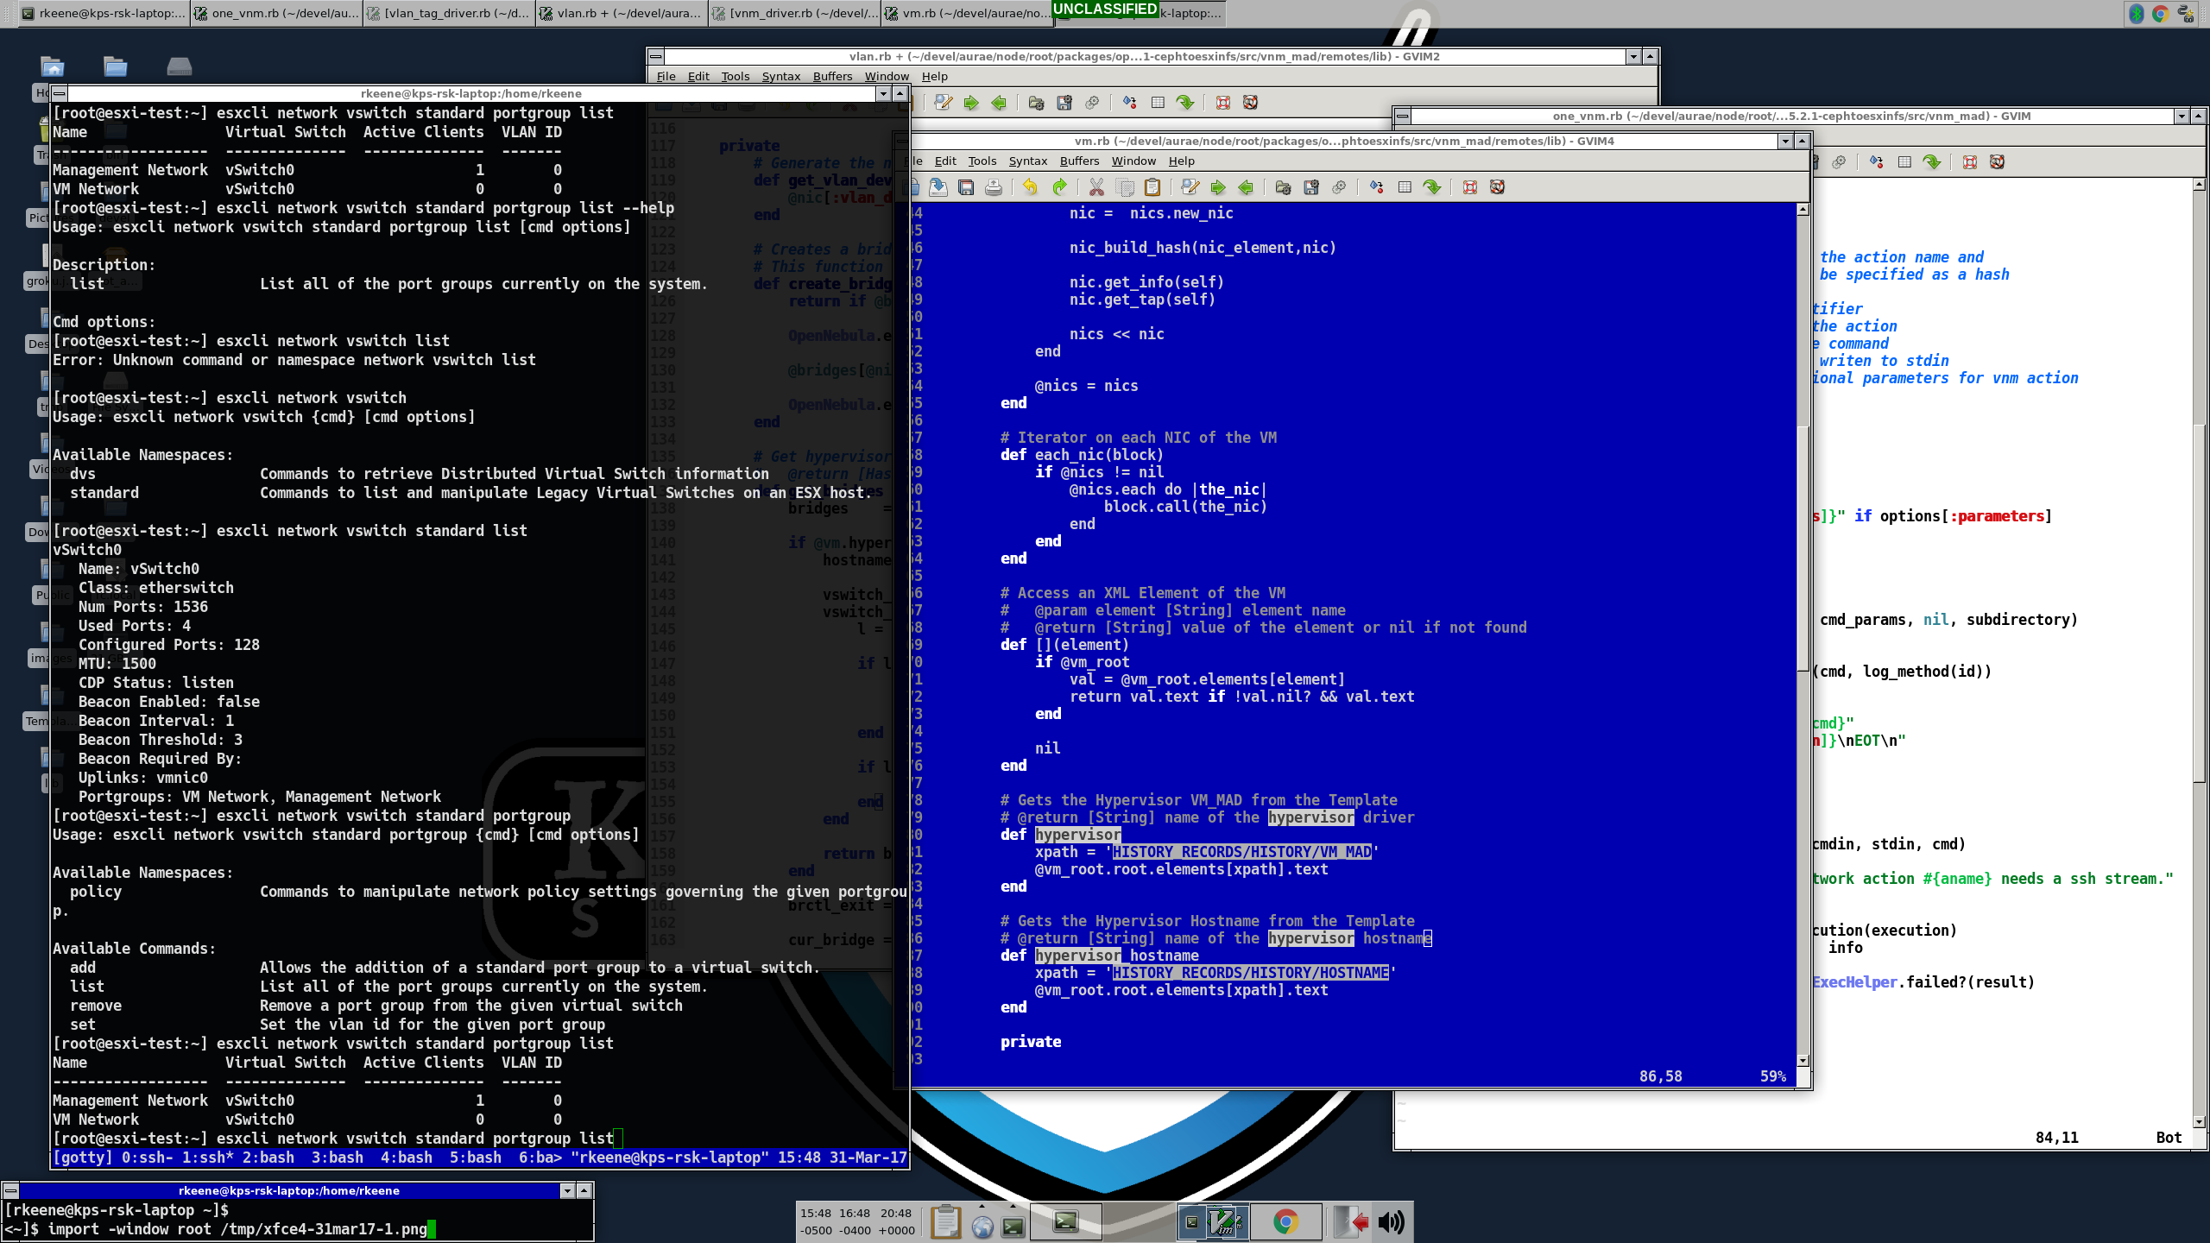Open clipboard manager in bottom panel
The height and width of the screenshot is (1243, 2210).
click(945, 1221)
